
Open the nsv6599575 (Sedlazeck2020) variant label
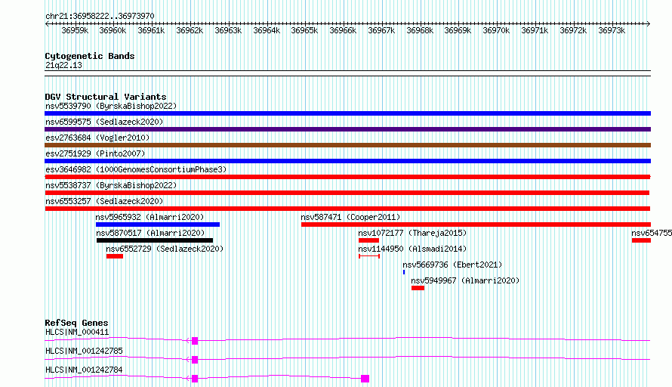pyautogui.click(x=104, y=122)
